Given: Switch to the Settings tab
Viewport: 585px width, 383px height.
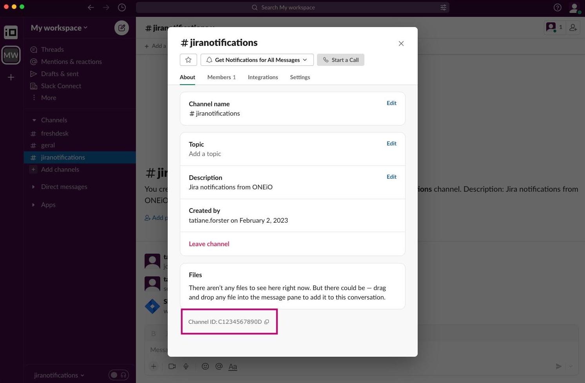Looking at the screenshot, I should tap(300, 77).
